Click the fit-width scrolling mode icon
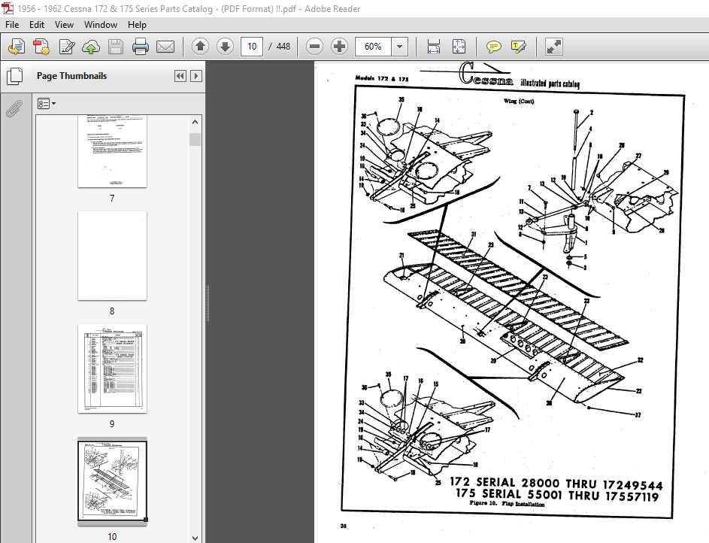Image resolution: width=709 pixels, height=543 pixels. [x=433, y=47]
